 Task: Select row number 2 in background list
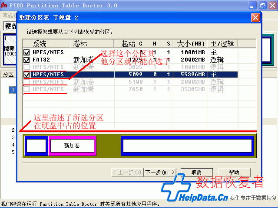(13, 130)
